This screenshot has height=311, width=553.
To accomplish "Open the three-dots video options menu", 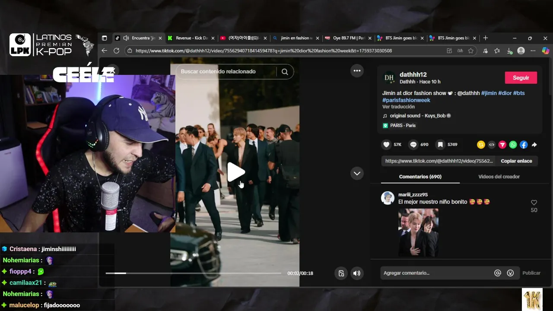I will click(357, 71).
